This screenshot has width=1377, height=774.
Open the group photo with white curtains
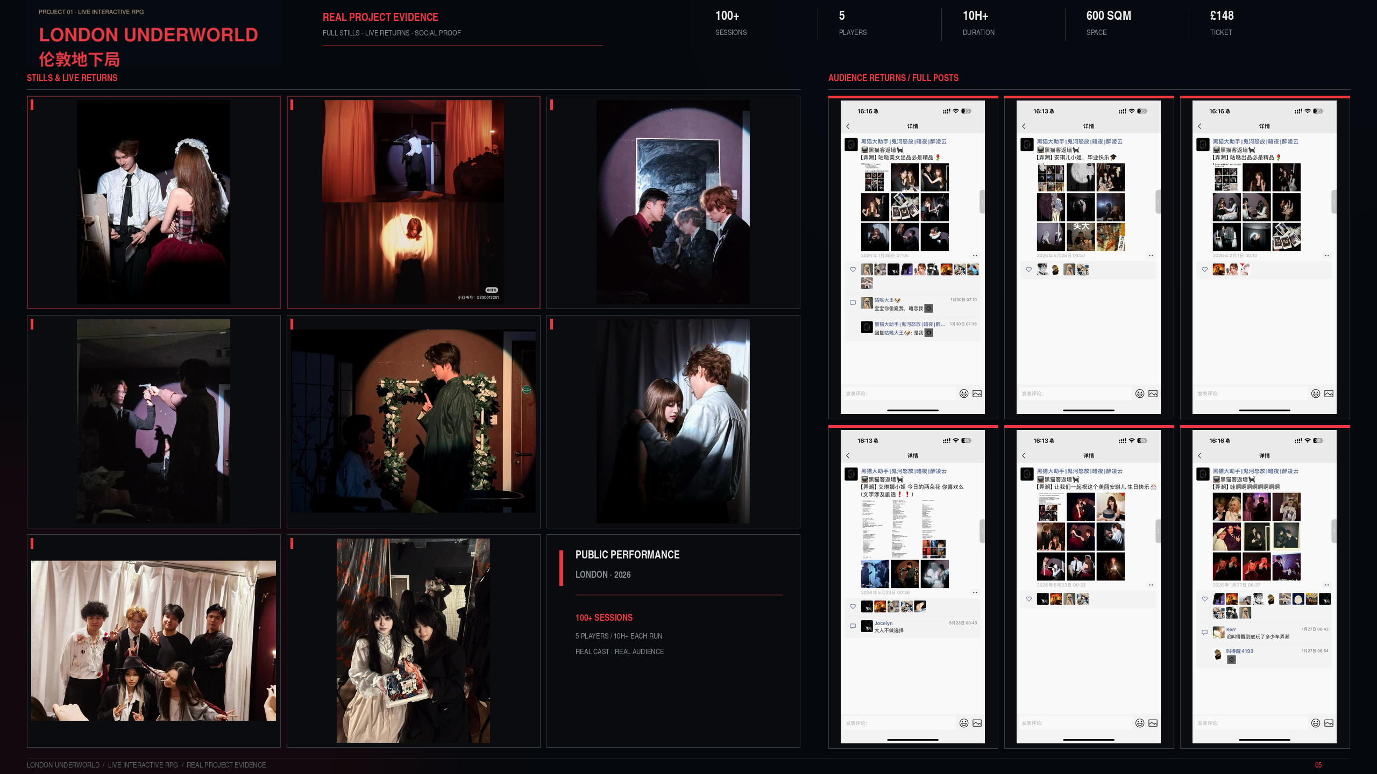pos(153,641)
